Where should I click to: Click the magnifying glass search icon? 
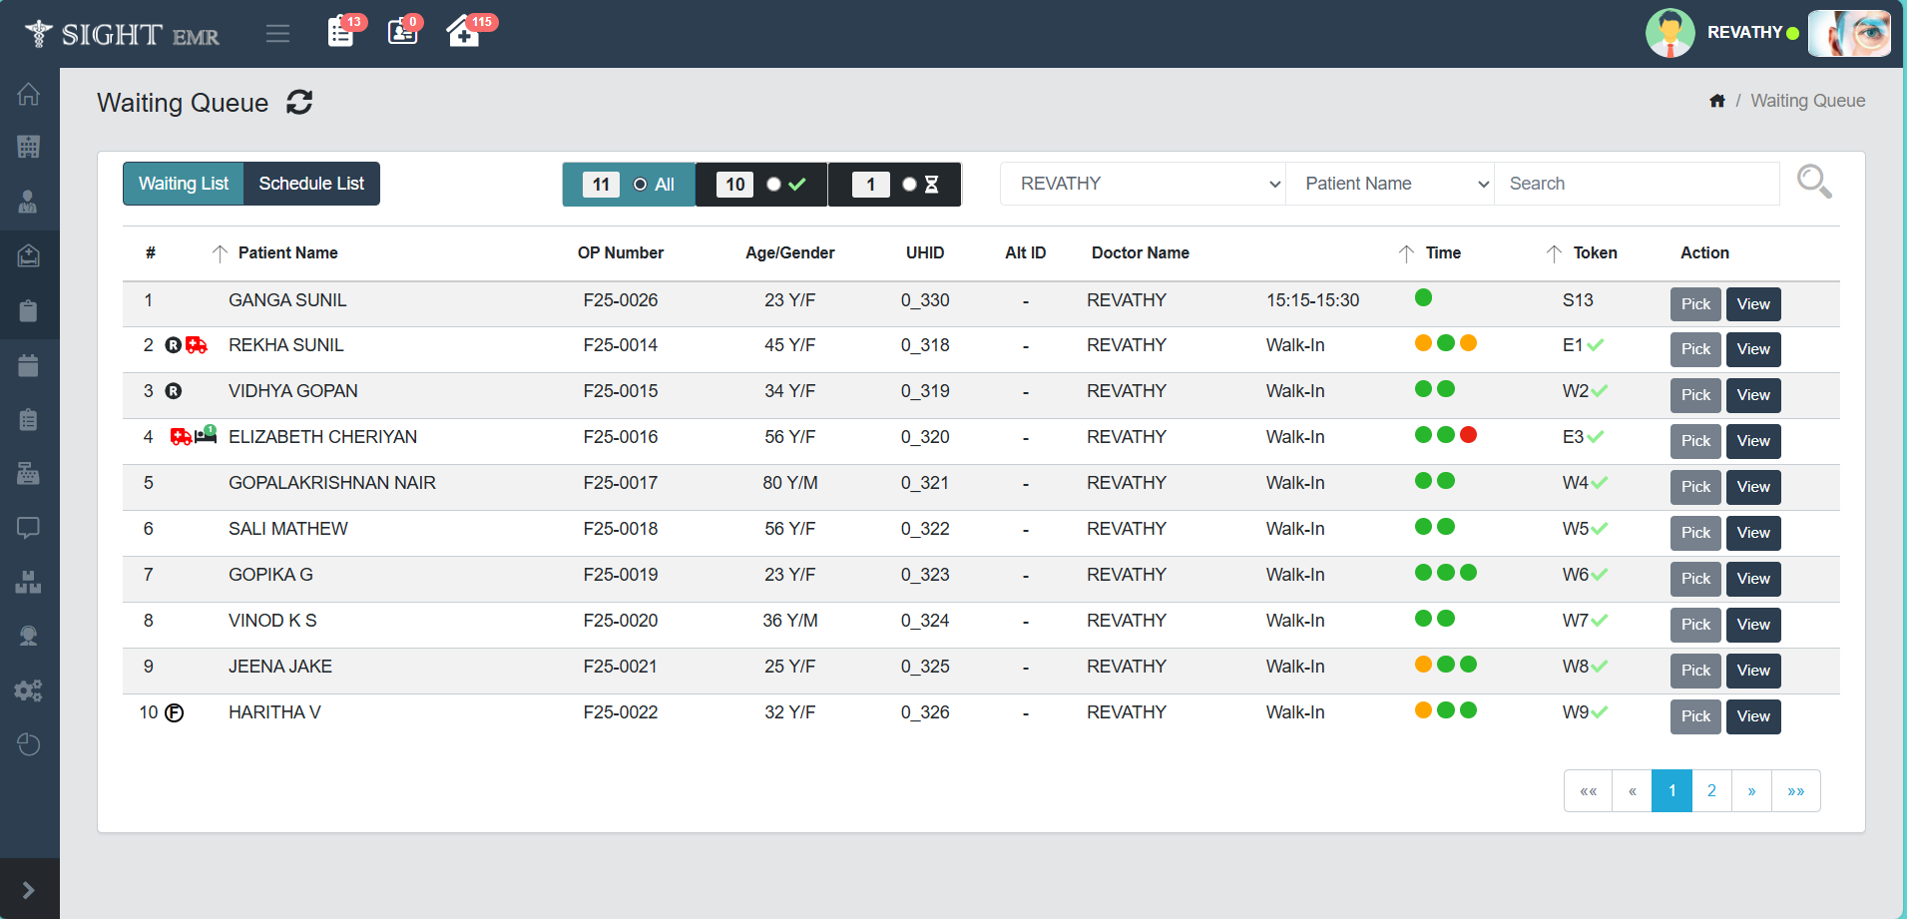pyautogui.click(x=1813, y=183)
